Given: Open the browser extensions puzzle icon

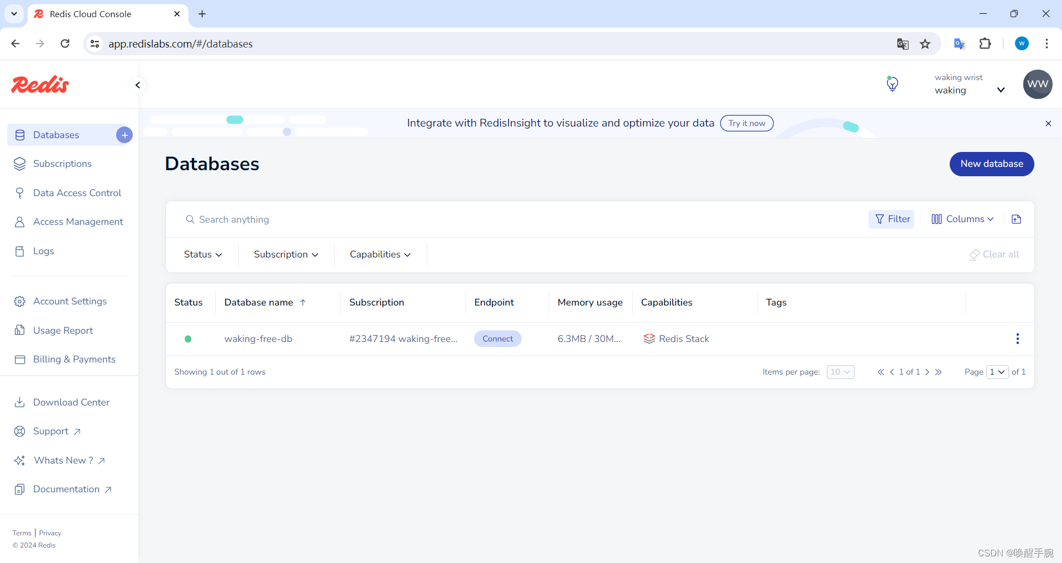Looking at the screenshot, I should pos(985,44).
